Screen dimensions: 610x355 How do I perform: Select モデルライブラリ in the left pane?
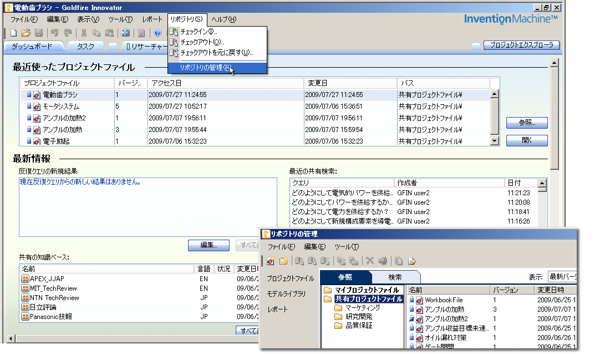click(x=286, y=294)
